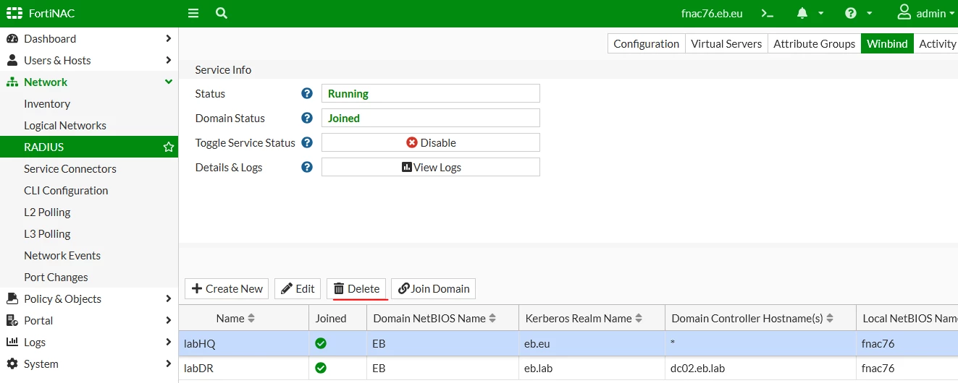Click the admin user avatar icon
This screenshot has height=383, width=958.
(904, 12)
